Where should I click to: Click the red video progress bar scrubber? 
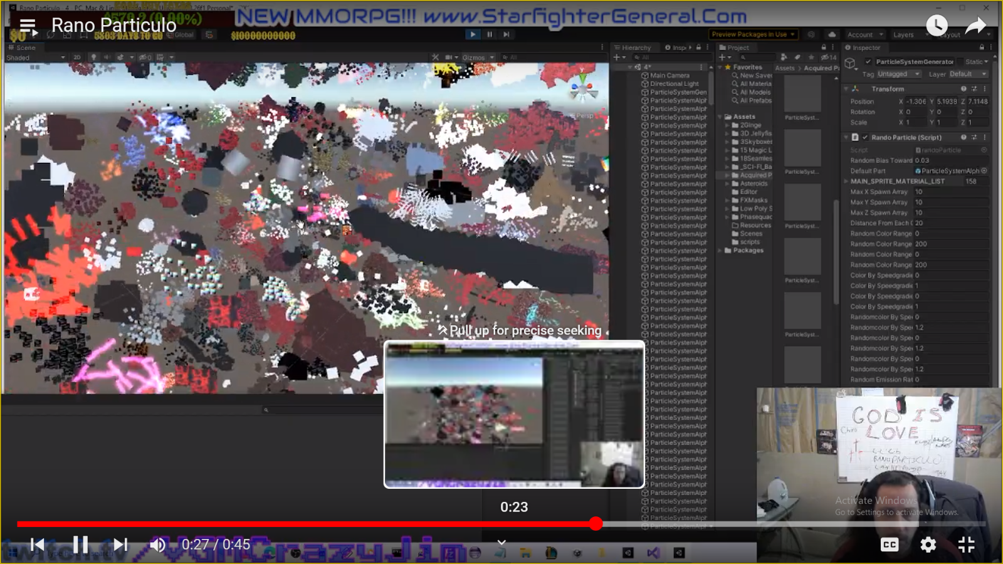click(x=596, y=524)
